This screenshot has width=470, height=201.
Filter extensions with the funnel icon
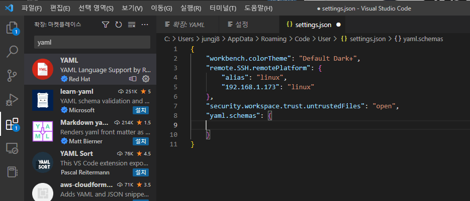tap(105, 25)
